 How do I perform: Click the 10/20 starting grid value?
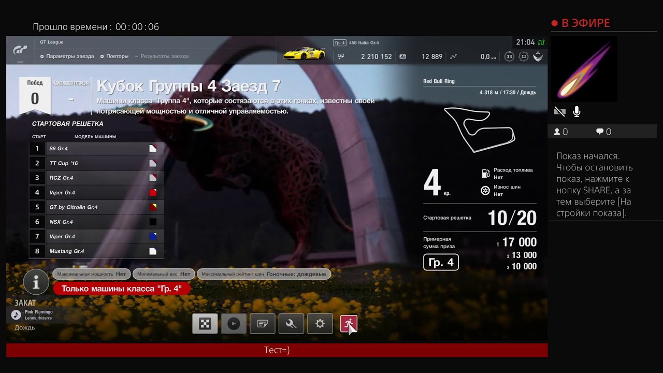[x=512, y=218]
